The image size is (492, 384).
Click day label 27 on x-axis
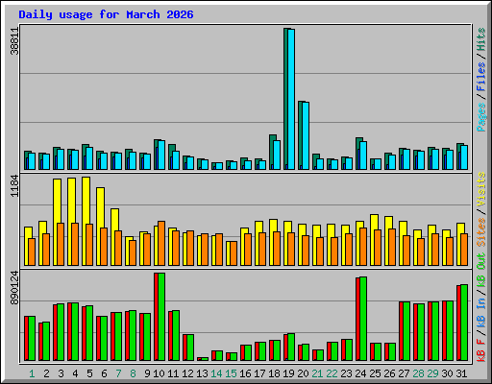pyautogui.click(x=404, y=373)
